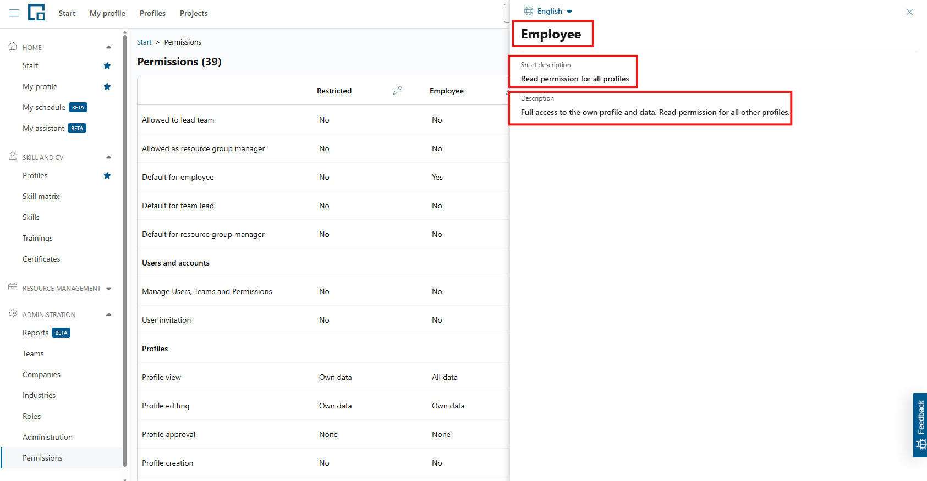Image resolution: width=927 pixels, height=481 pixels.
Task: Open Start in the top navigation
Action: point(67,13)
